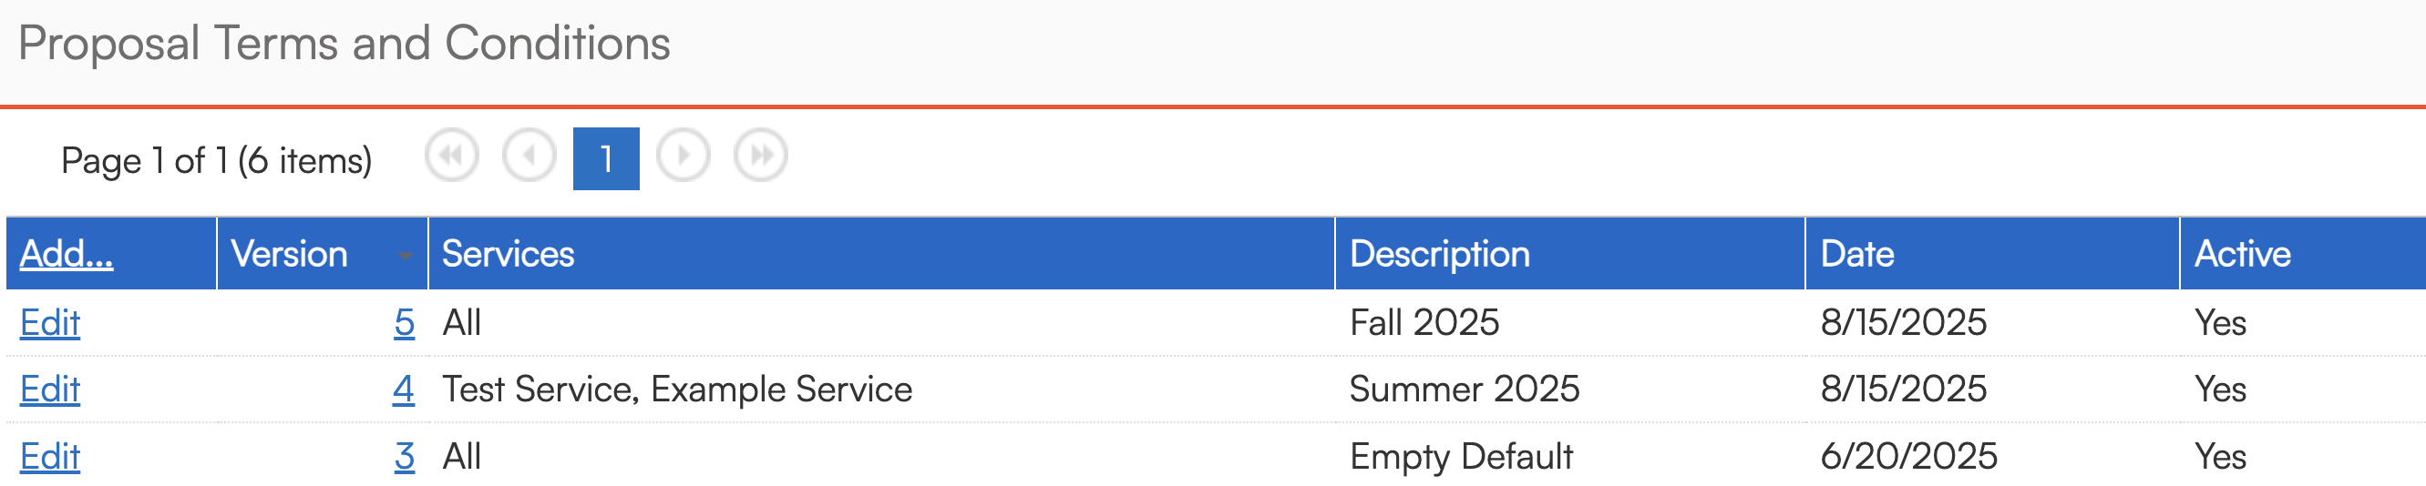Open version 5 link
2426x486 pixels.
click(404, 322)
